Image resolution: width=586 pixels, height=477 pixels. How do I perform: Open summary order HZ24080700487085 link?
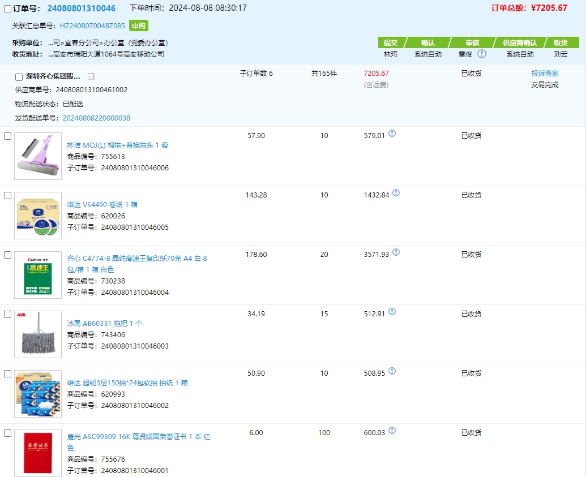click(x=92, y=26)
